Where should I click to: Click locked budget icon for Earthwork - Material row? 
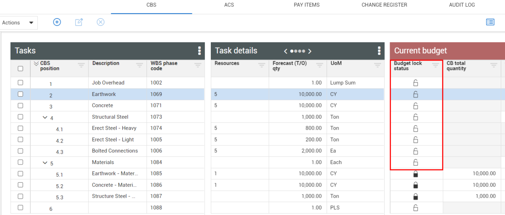[x=416, y=174]
